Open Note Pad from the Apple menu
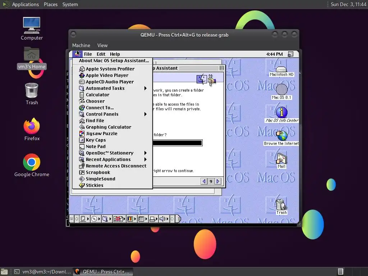The height and width of the screenshot is (276, 368). click(112, 146)
